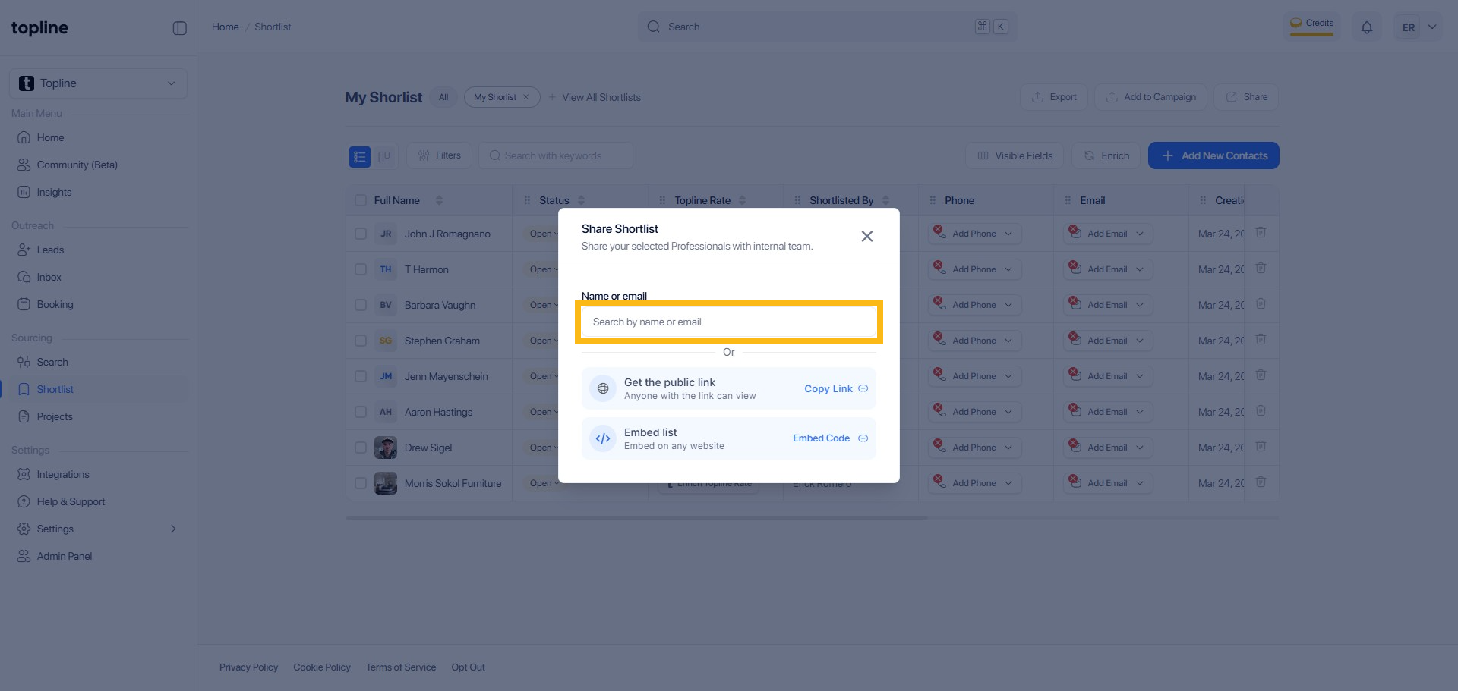Image resolution: width=1458 pixels, height=691 pixels.
Task: Sort by Topline Rate column
Action: click(742, 201)
